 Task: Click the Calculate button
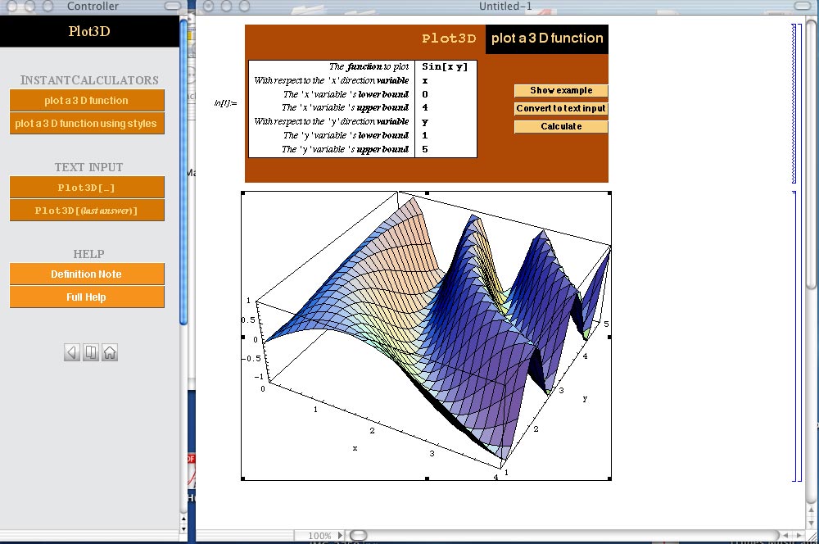[561, 126]
